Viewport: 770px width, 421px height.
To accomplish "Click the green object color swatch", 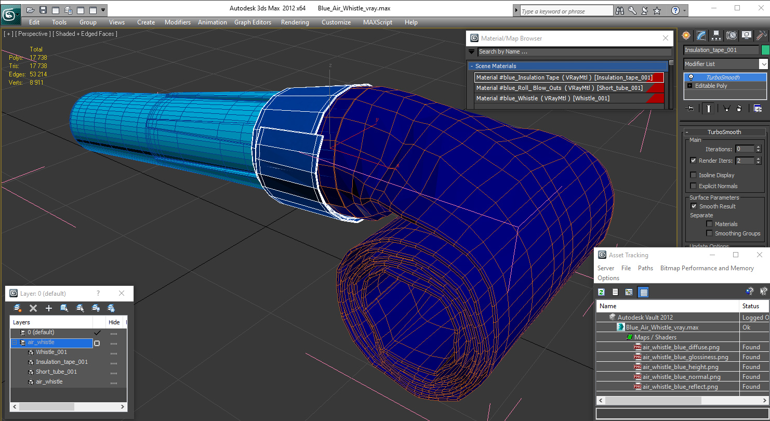I will tap(765, 50).
